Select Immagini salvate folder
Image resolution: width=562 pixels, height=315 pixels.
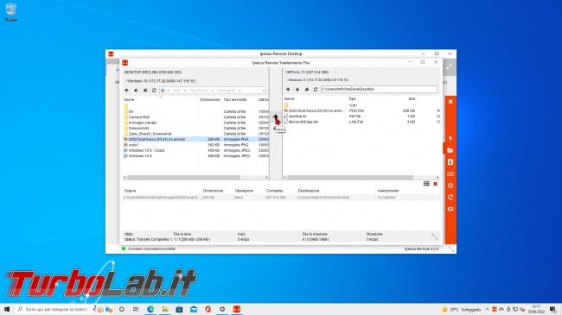tap(143, 123)
